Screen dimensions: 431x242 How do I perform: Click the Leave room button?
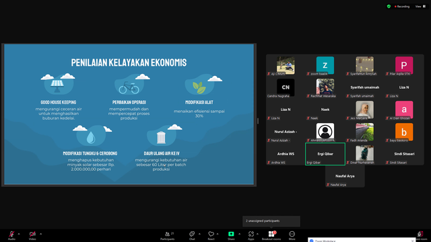tap(421, 235)
